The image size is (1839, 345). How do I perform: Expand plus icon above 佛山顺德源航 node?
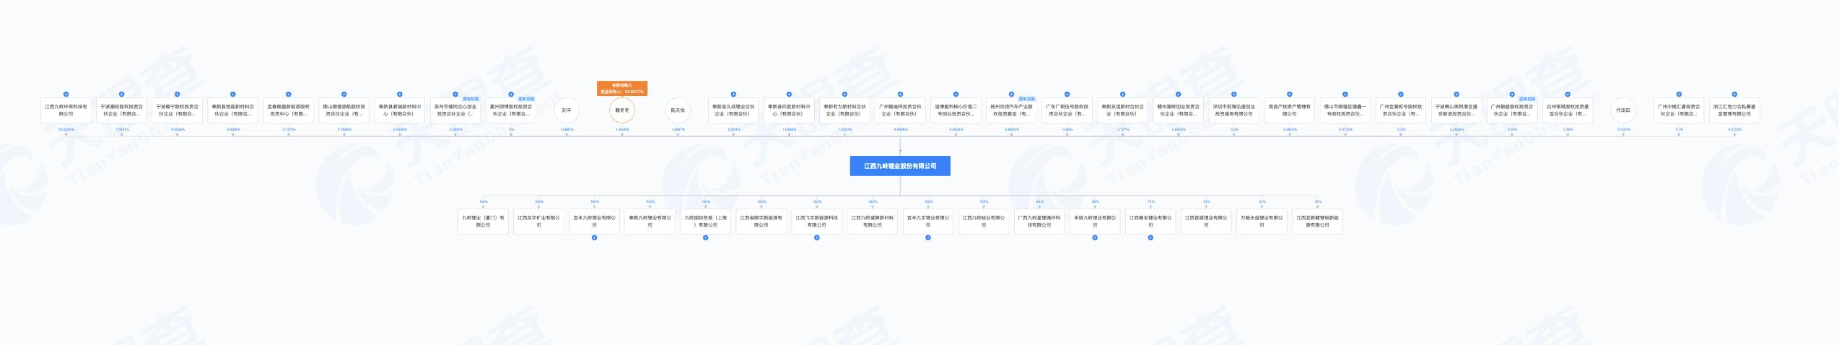(344, 94)
